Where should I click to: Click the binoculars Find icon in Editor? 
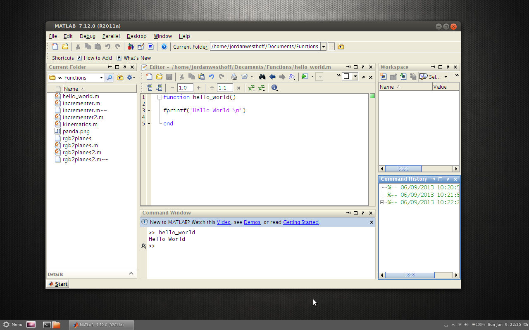262,77
